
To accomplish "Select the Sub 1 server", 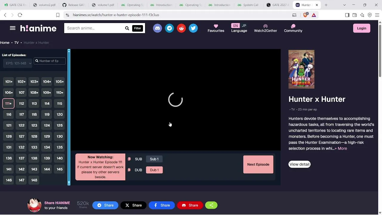I will (154, 159).
